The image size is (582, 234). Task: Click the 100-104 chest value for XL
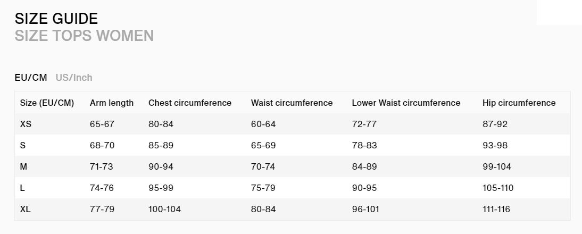[x=164, y=209]
